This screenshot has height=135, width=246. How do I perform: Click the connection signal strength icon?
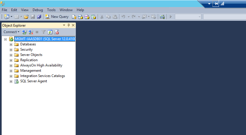click(x=222, y=4)
